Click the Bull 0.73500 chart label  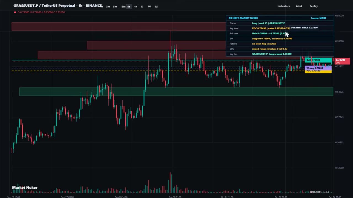319,60
